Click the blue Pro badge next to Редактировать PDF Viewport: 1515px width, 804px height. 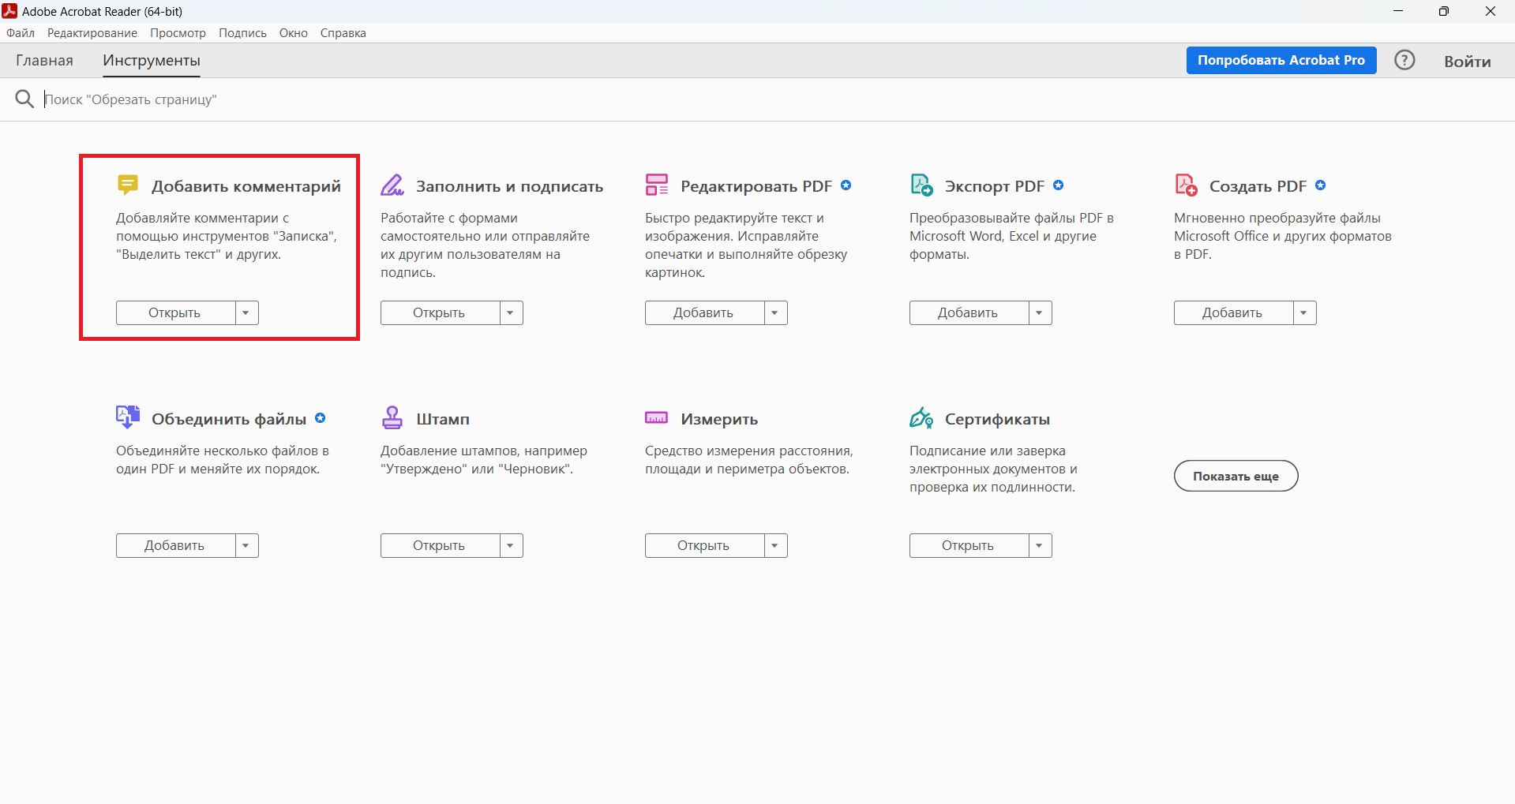pyautogui.click(x=846, y=185)
